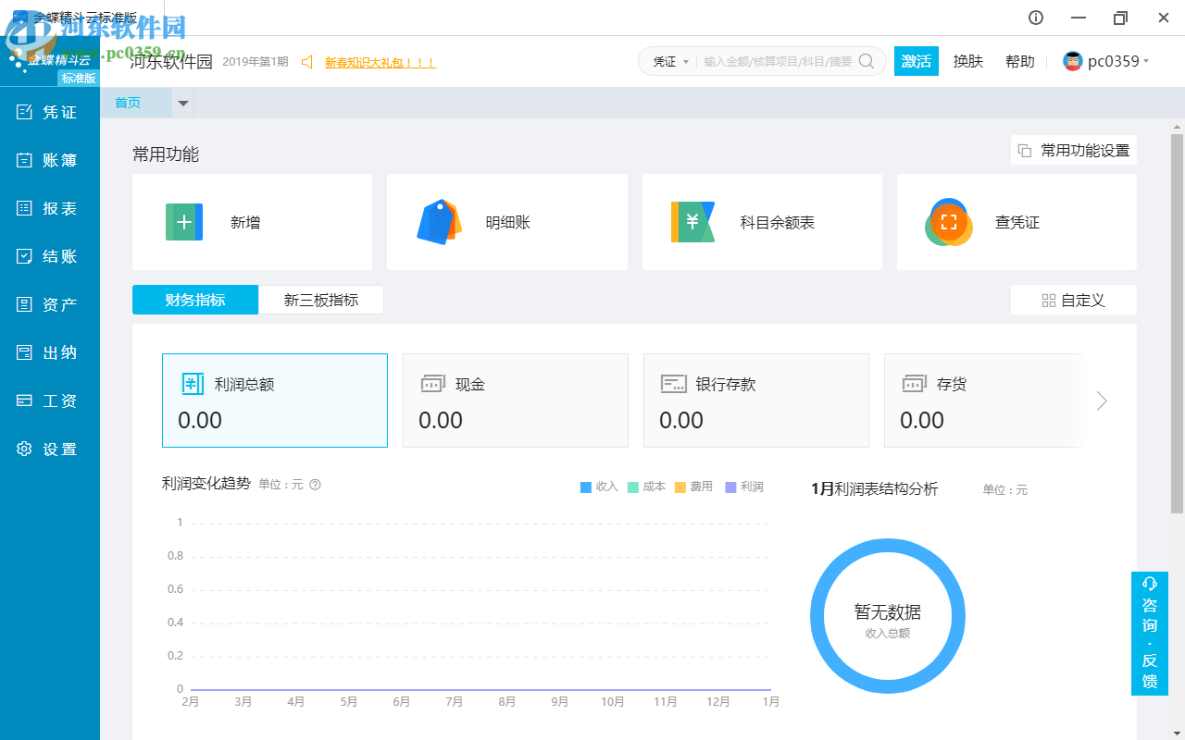
Task: Toggle the 成本 series in the chart legend
Action: click(647, 487)
